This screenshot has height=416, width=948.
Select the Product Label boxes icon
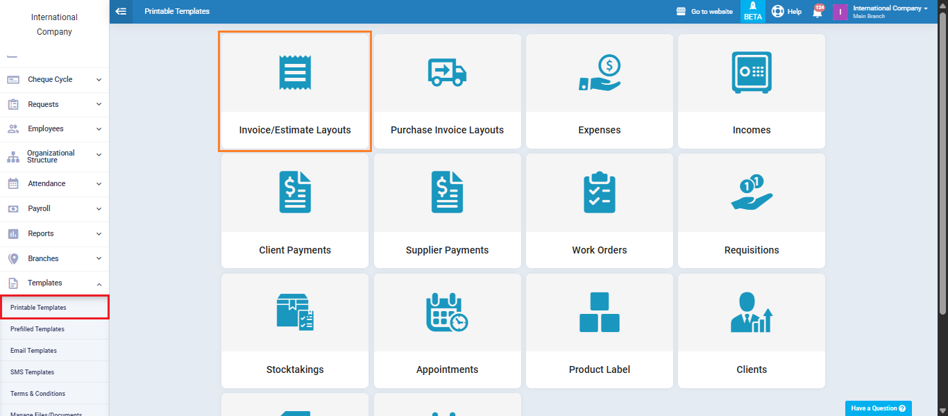point(600,313)
